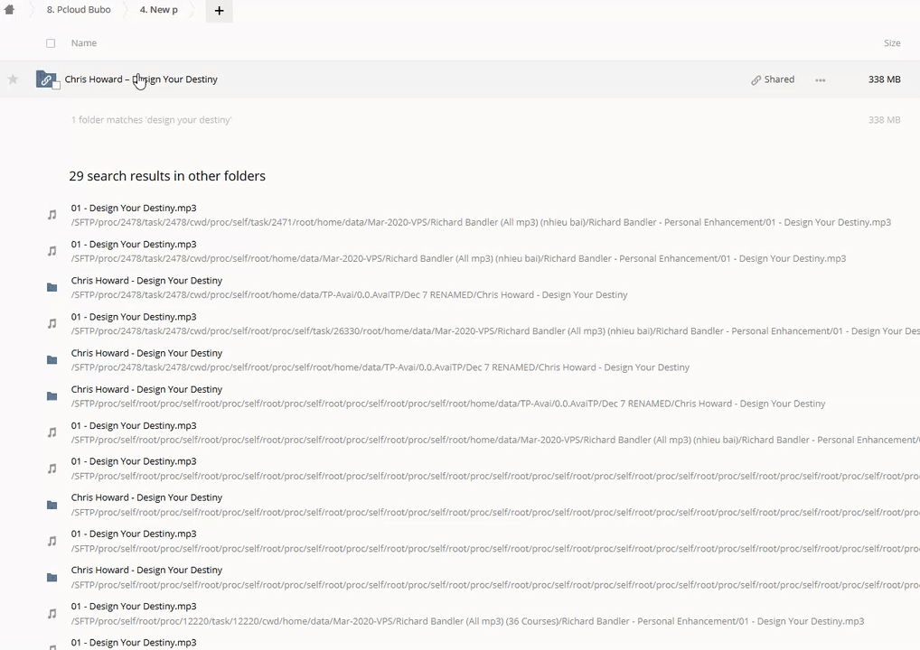Click music icon of mp3 with task/2471 path
920x650 pixels.
tap(52, 215)
